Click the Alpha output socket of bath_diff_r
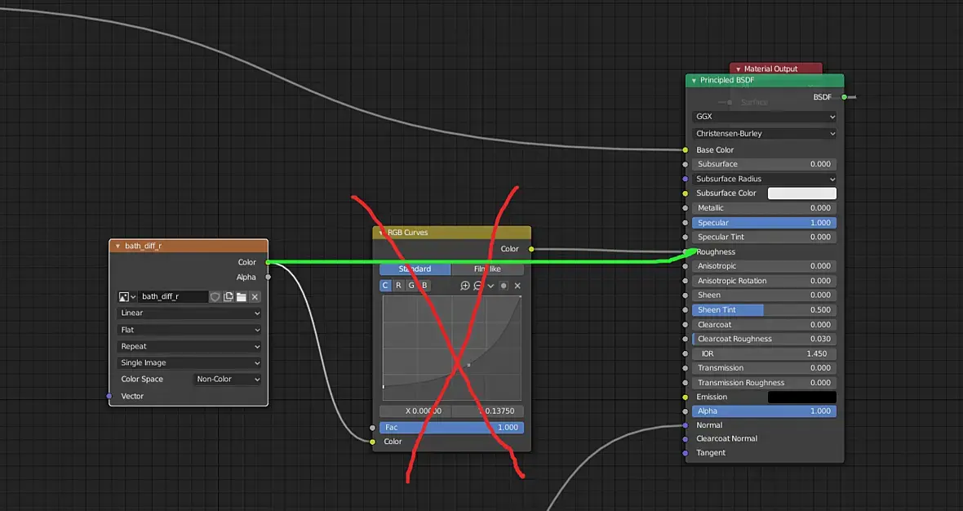The image size is (963, 511). point(268,277)
